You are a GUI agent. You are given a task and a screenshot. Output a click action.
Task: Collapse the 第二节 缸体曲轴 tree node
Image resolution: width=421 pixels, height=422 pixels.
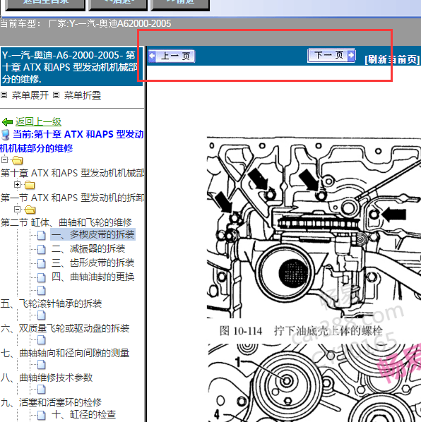[x=17, y=210]
